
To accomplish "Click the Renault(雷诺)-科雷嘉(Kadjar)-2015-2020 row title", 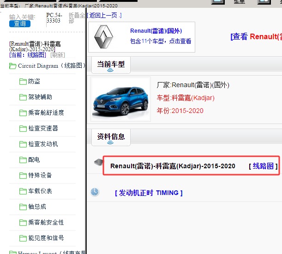I will (x=173, y=166).
